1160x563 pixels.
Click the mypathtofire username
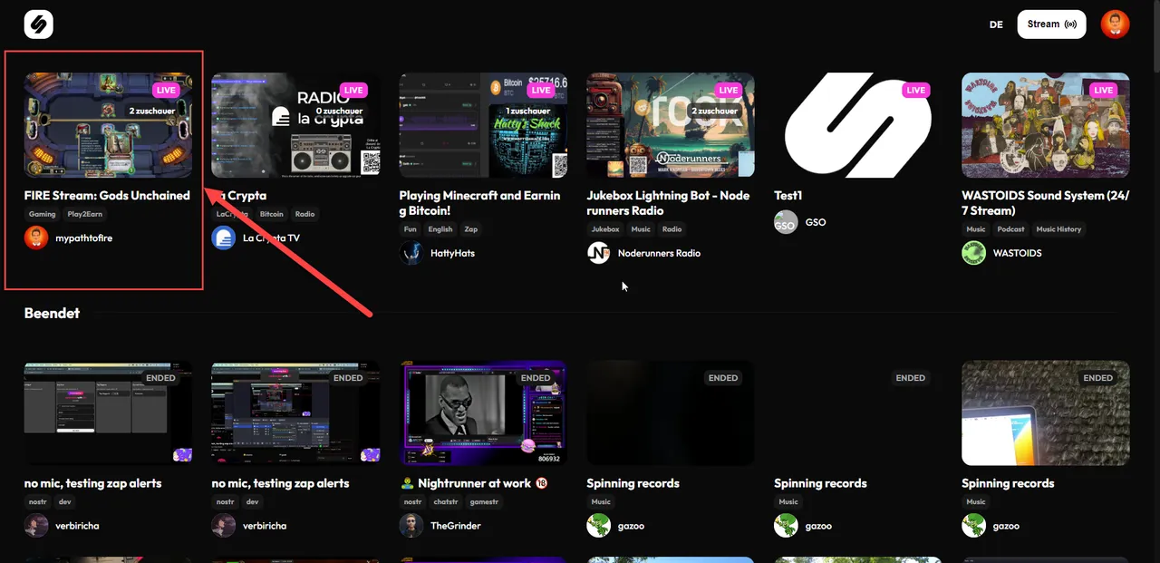click(84, 238)
